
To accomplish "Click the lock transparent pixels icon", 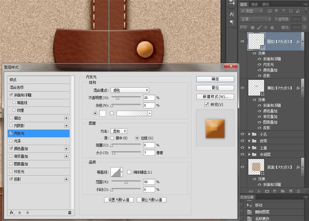I will [253, 27].
